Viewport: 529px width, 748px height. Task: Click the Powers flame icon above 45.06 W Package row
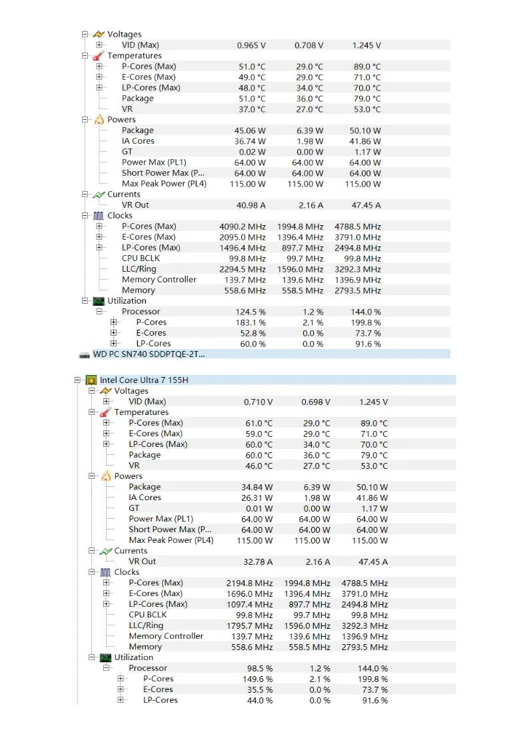99,120
